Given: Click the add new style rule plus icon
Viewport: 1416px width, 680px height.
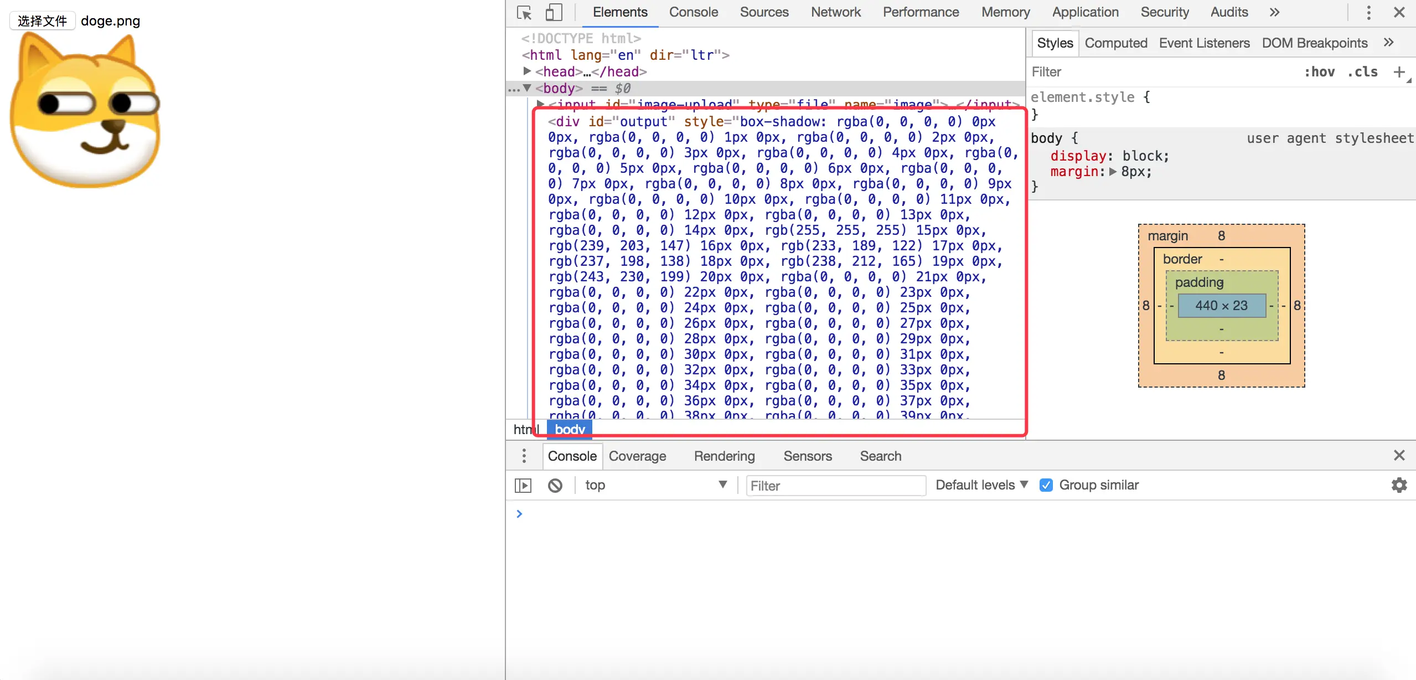Looking at the screenshot, I should pyautogui.click(x=1399, y=72).
